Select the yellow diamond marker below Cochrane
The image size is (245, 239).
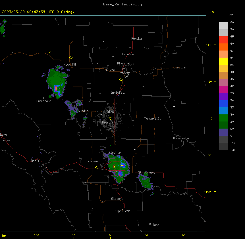(x=97, y=167)
